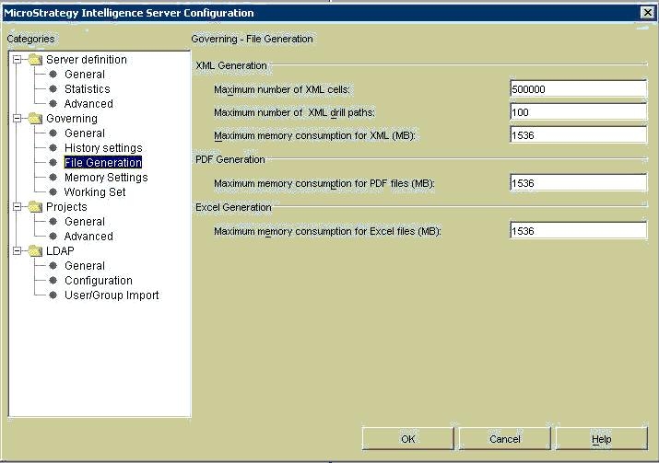The image size is (659, 463).
Task: Select User/Group Import under LDAP
Action: pos(112,295)
